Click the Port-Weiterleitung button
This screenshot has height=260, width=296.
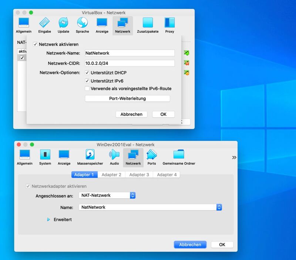[127, 99]
